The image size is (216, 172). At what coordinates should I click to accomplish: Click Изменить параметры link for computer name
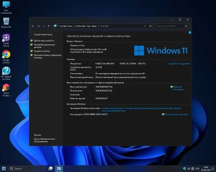(178, 88)
